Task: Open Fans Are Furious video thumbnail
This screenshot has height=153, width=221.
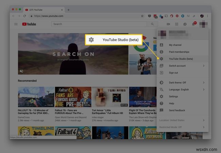Action: [x=73, y=97]
